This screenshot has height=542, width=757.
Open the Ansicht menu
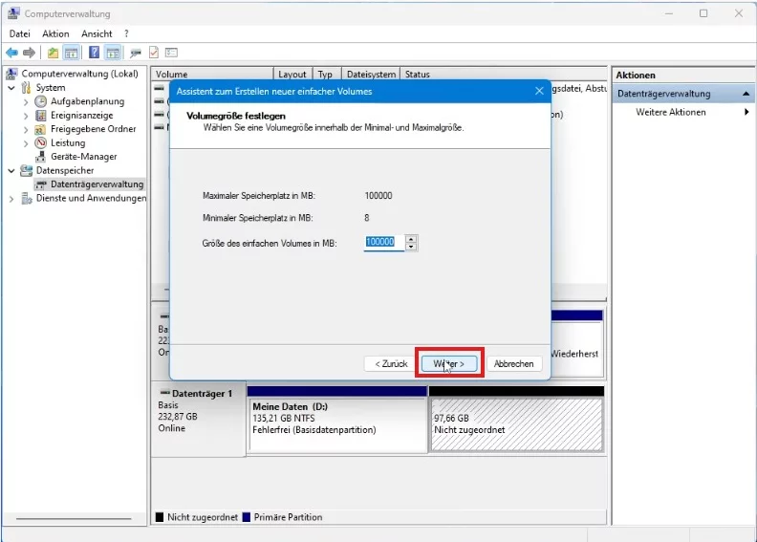coord(97,33)
